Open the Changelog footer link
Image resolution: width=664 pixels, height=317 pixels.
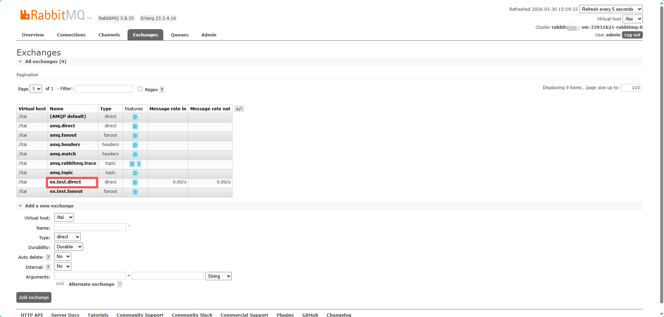tap(339, 315)
